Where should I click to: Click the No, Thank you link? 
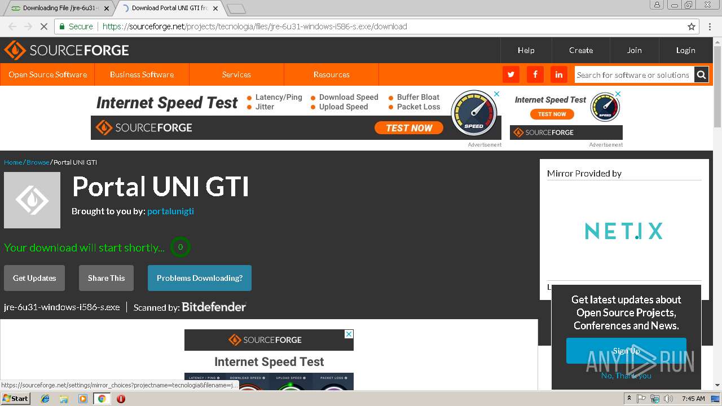(x=626, y=376)
